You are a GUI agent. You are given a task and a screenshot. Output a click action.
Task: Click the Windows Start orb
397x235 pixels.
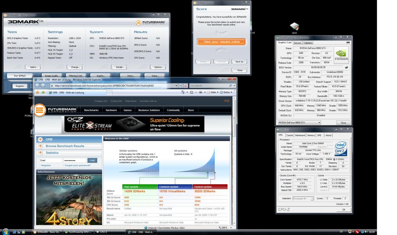click(6, 232)
